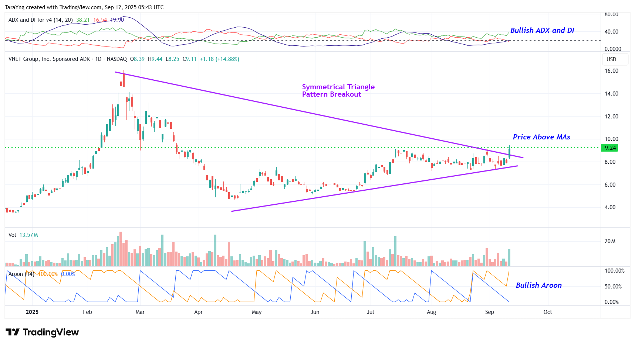Screen dimensions: 635x346
Task: Click the Jul label on time axis
Action: pyautogui.click(x=370, y=312)
